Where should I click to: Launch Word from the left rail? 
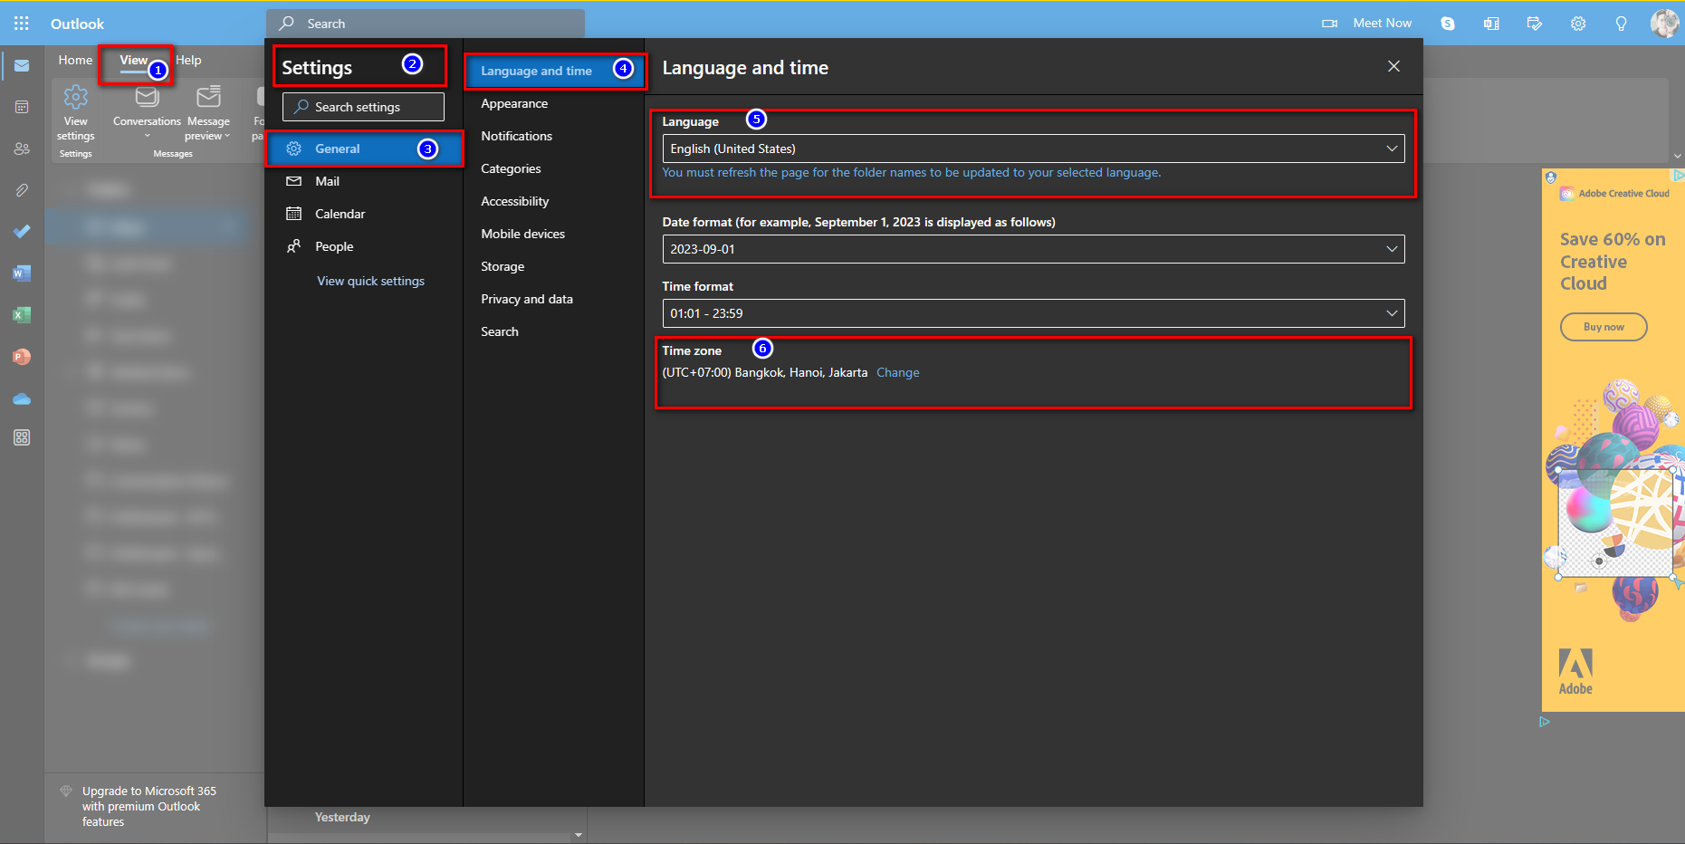click(x=22, y=273)
